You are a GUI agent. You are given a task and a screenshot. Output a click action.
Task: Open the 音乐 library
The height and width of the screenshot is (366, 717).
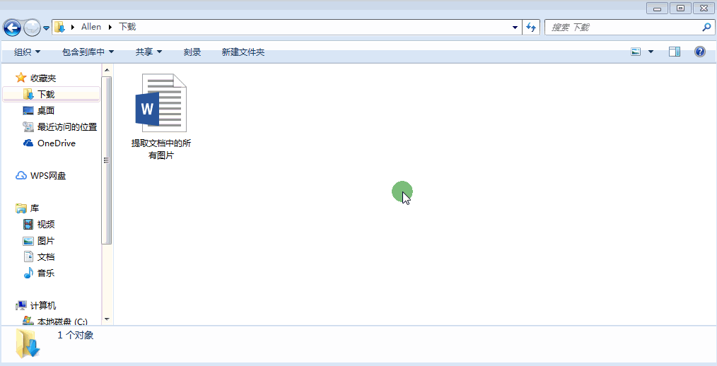click(x=46, y=273)
